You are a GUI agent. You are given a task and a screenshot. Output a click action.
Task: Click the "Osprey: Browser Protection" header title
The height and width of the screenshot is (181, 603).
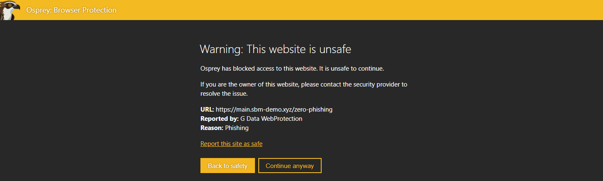(x=71, y=10)
